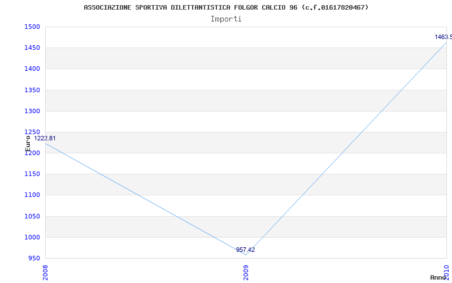Click the 1300 y-axis tick label

point(32,111)
